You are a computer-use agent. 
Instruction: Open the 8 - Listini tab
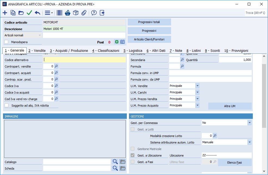(x=193, y=51)
